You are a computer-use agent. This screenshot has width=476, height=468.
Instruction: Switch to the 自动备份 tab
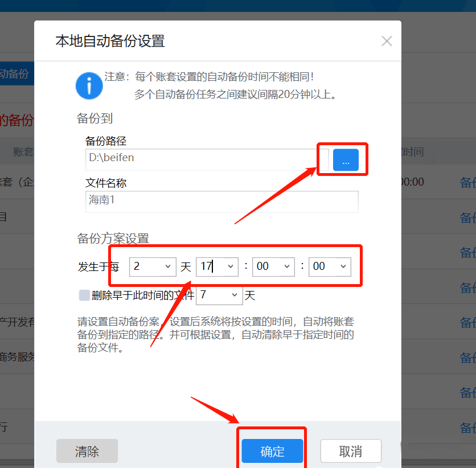pyautogui.click(x=17, y=73)
